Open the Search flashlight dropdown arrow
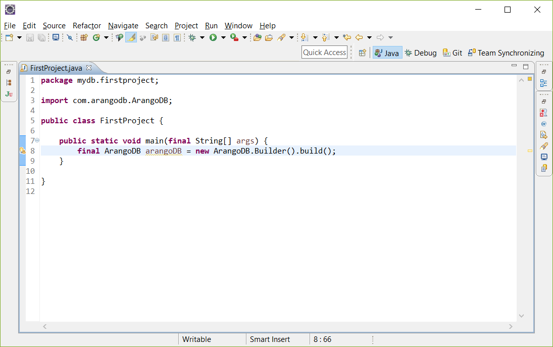The image size is (553, 347). pyautogui.click(x=292, y=37)
